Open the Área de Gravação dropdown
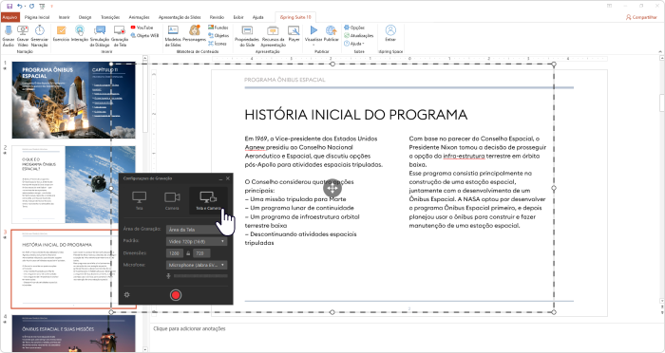665x353 pixels. click(197, 230)
